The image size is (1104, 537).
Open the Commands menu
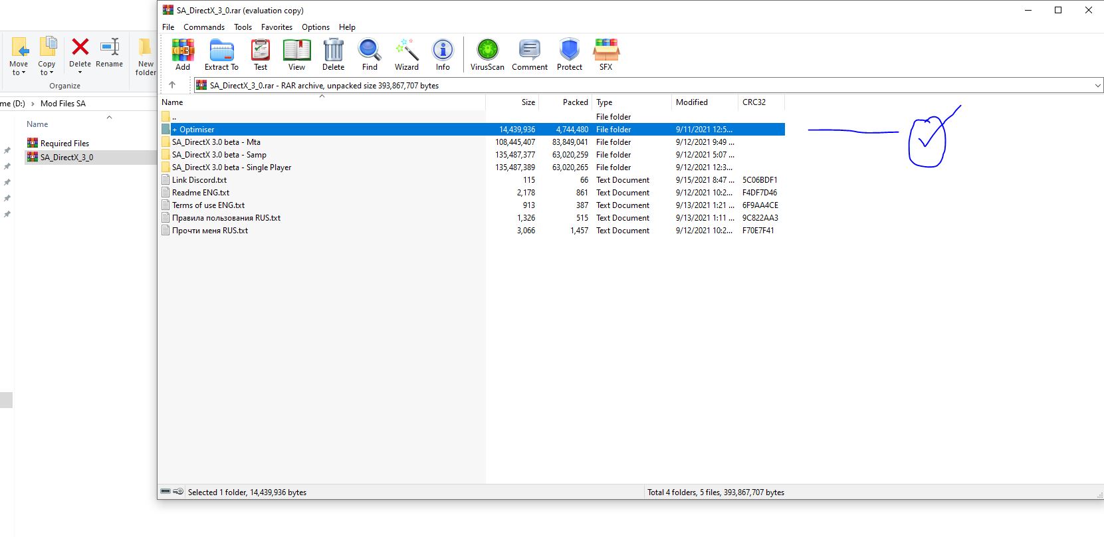(x=204, y=27)
